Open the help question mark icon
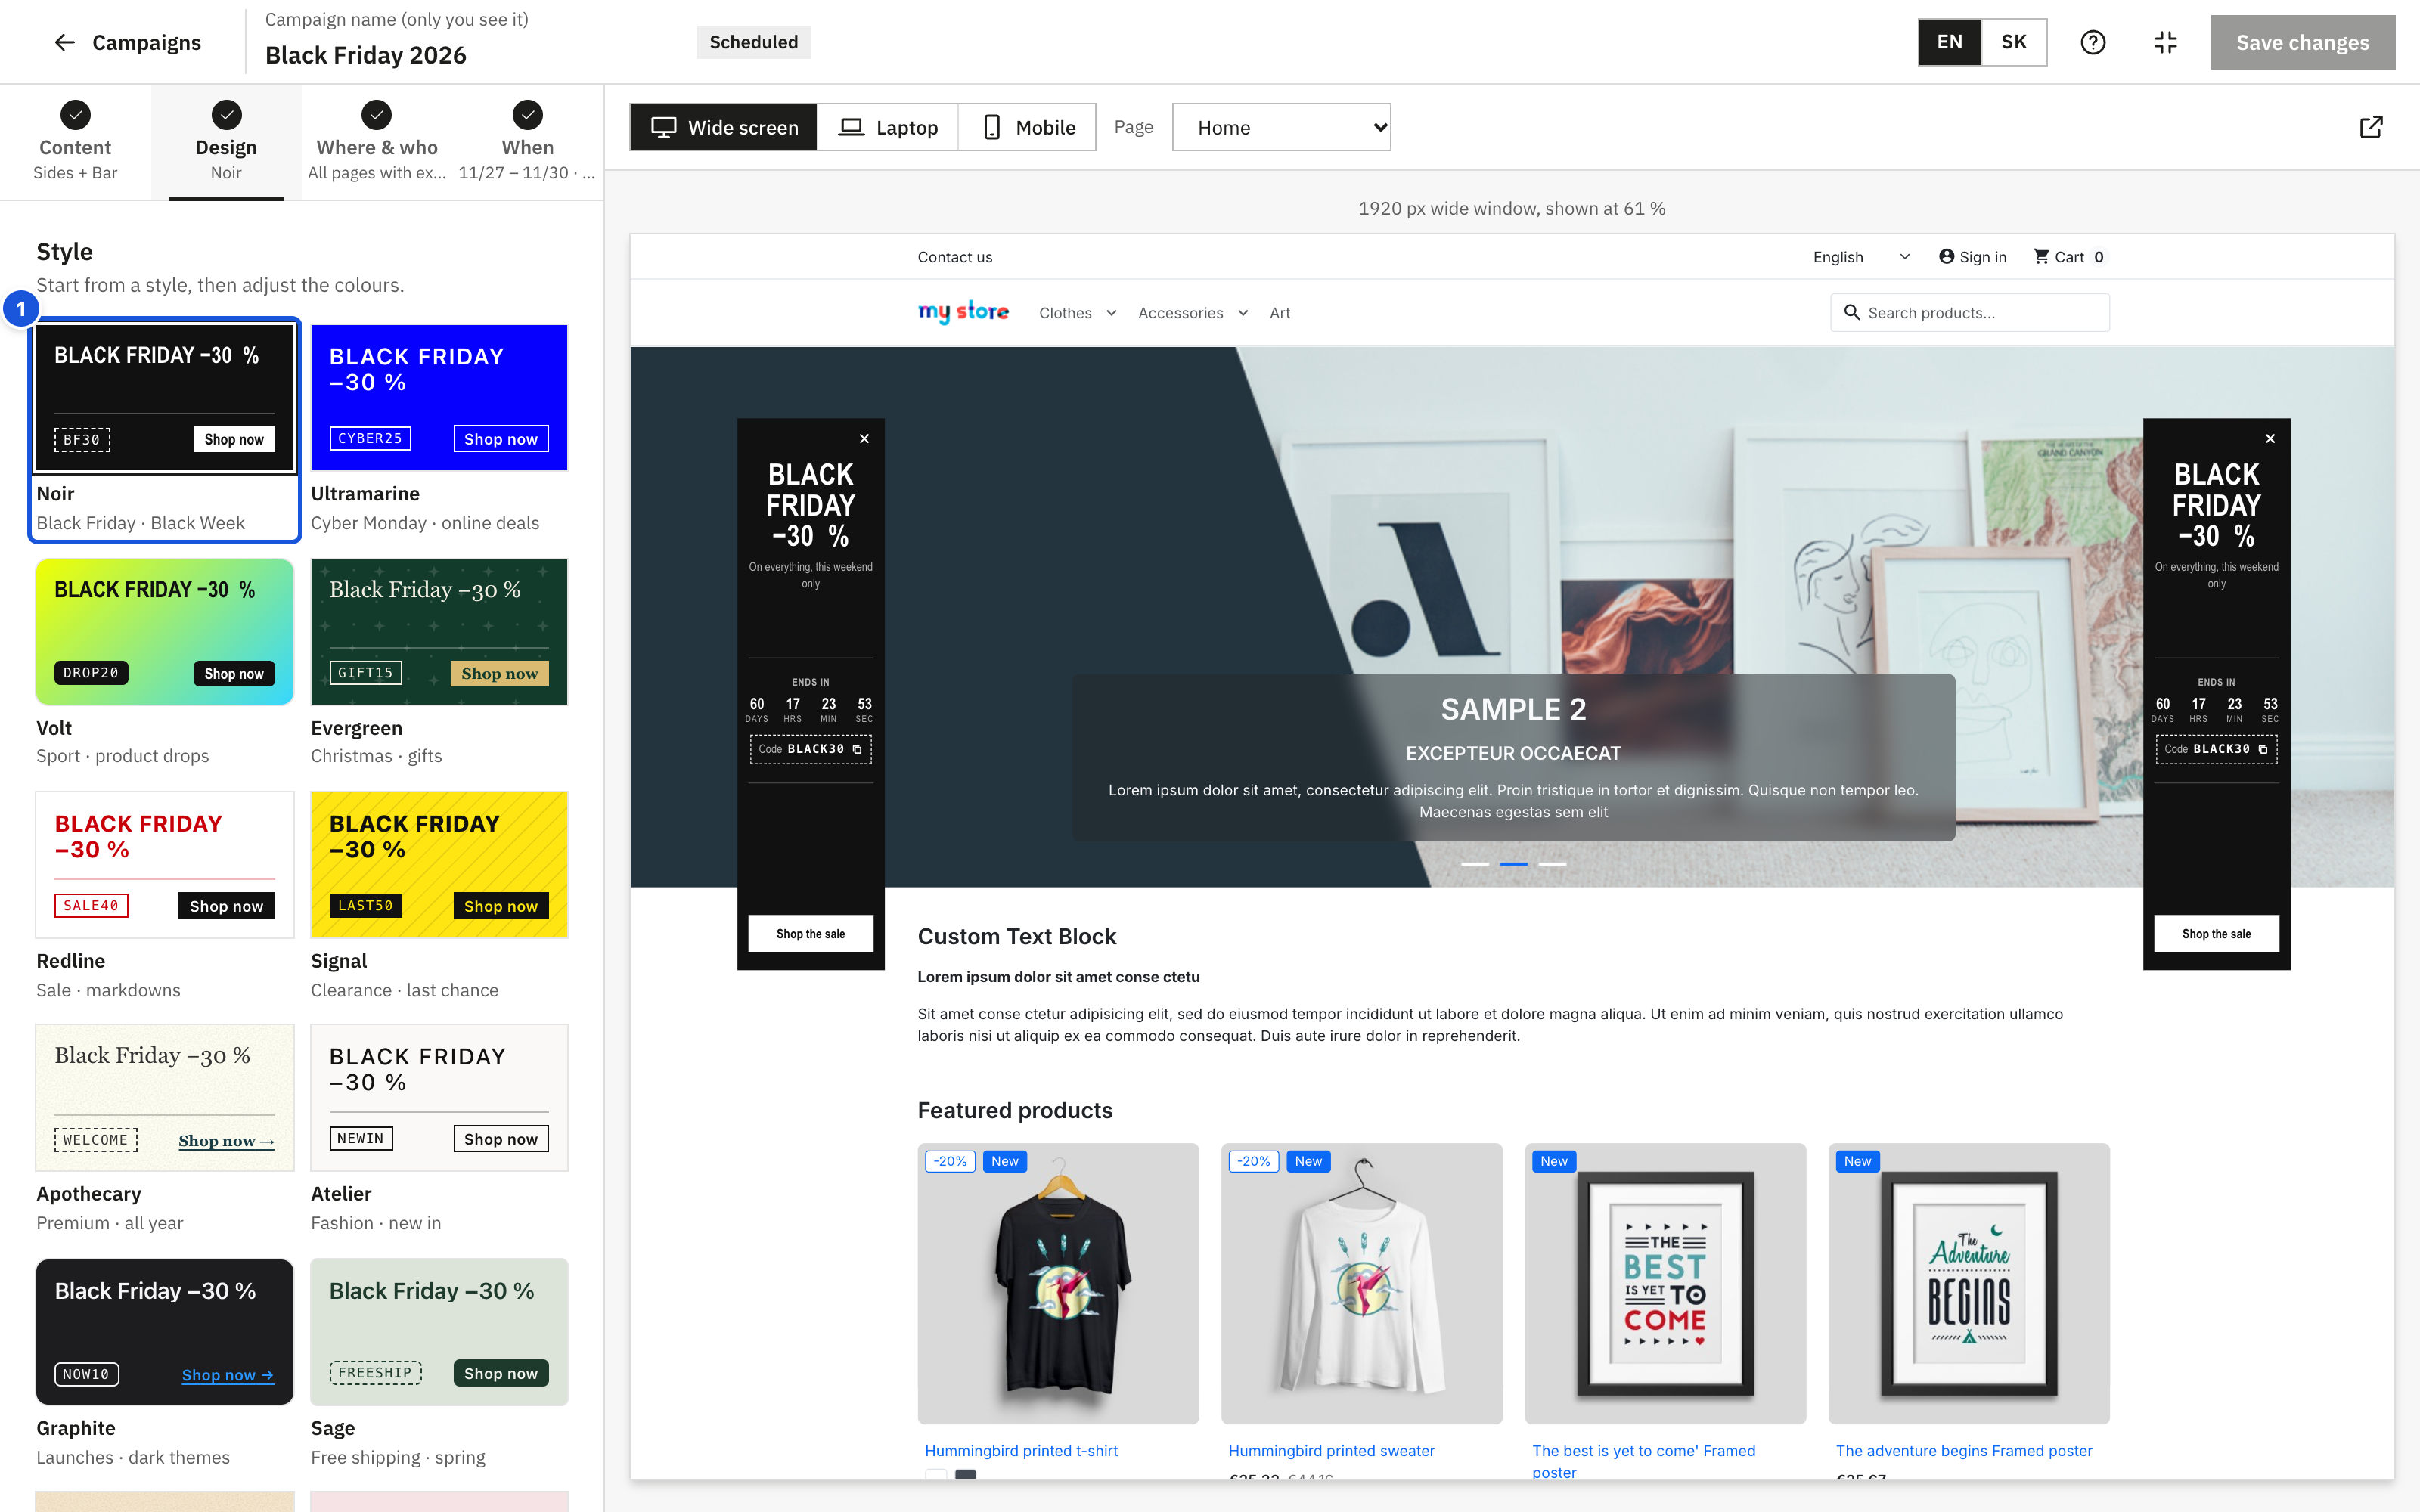The width and height of the screenshot is (2420, 1512). (x=2093, y=42)
